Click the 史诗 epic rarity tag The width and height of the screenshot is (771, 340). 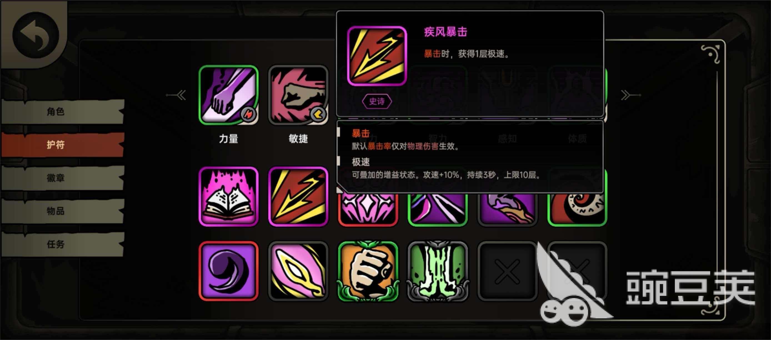[377, 101]
